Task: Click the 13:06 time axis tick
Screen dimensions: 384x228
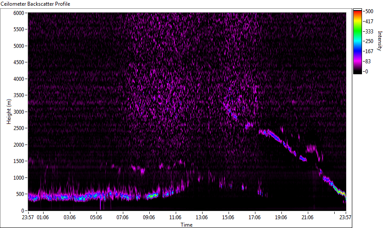Action: [x=202, y=217]
